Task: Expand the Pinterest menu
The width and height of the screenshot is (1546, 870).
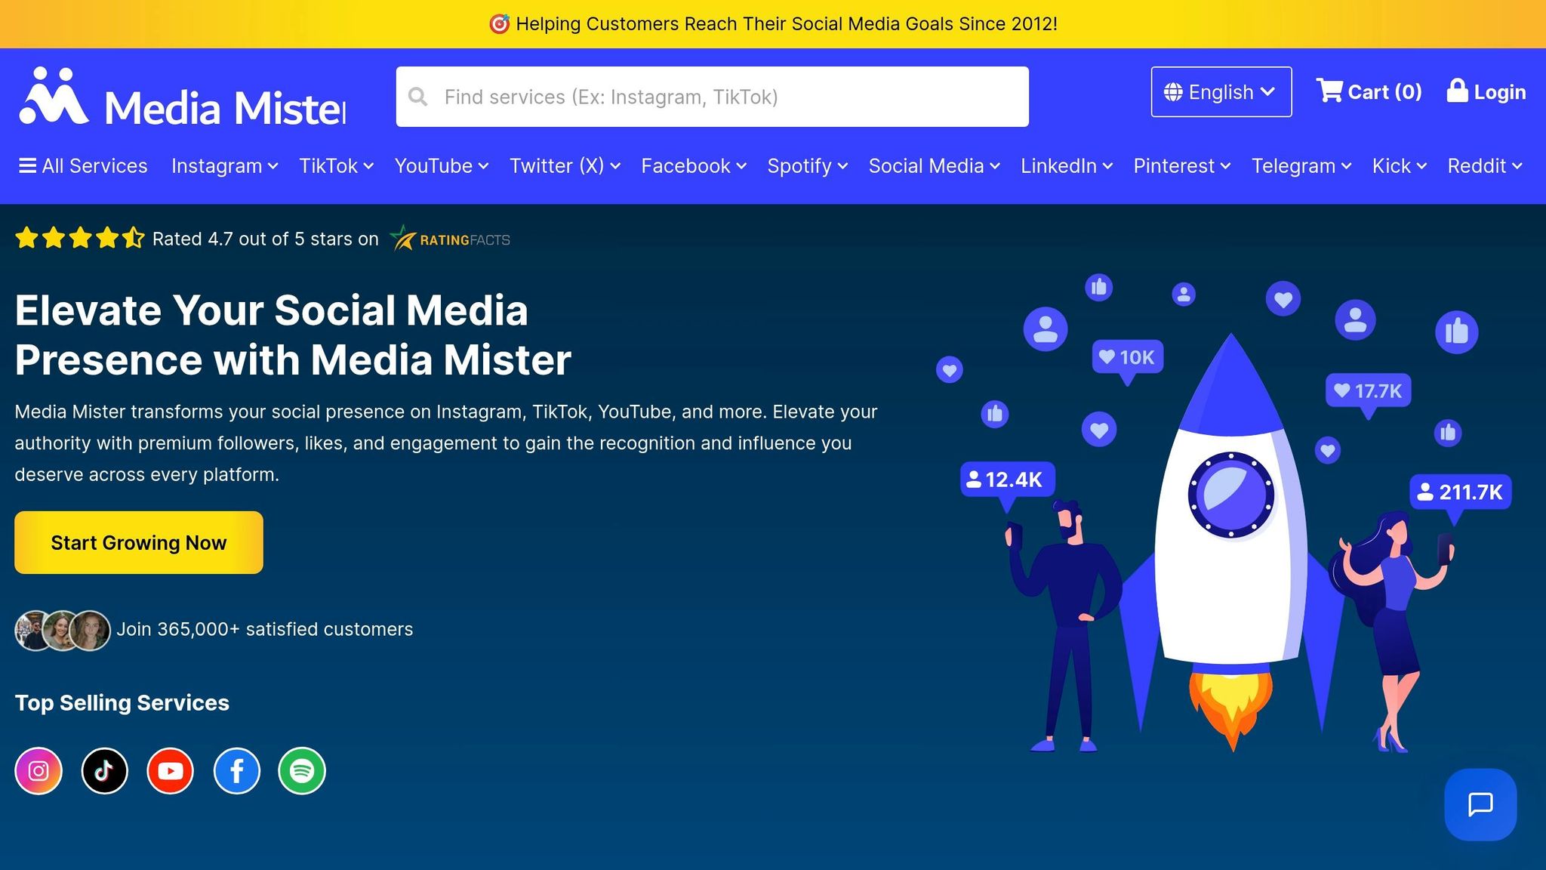Action: 1182,166
